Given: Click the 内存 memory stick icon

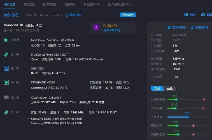Looking at the screenshot, I should [x=6, y=112].
